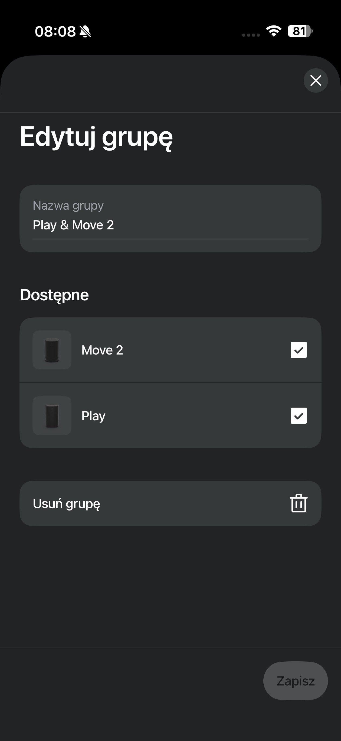Screen dimensions: 341x741
Task: Tap the cellular signal dots
Action: 251,35
